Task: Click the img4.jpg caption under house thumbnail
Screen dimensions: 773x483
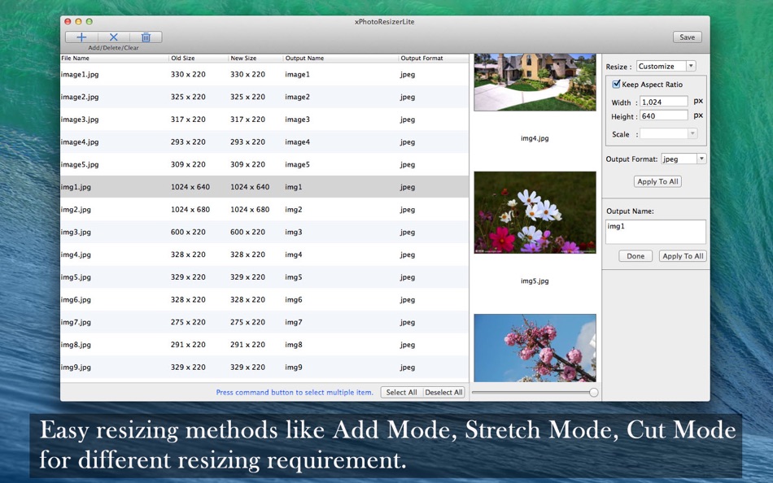Action: pos(535,138)
